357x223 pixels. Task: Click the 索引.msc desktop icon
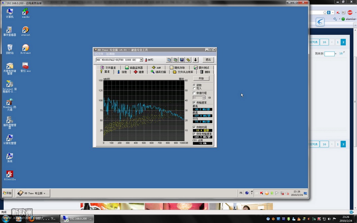26,67
